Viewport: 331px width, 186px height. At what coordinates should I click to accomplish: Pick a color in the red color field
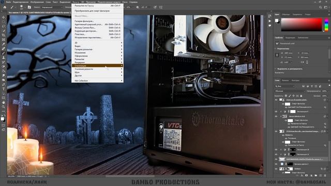pos(302,25)
